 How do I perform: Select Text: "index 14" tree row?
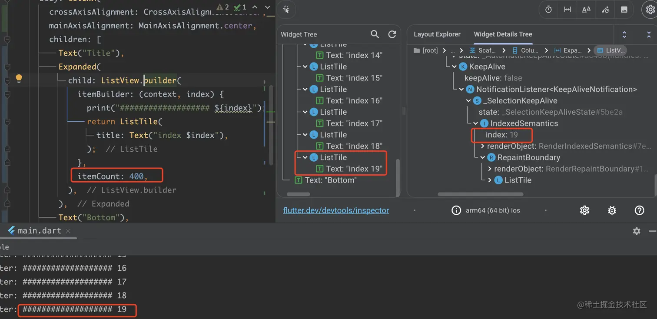point(349,55)
